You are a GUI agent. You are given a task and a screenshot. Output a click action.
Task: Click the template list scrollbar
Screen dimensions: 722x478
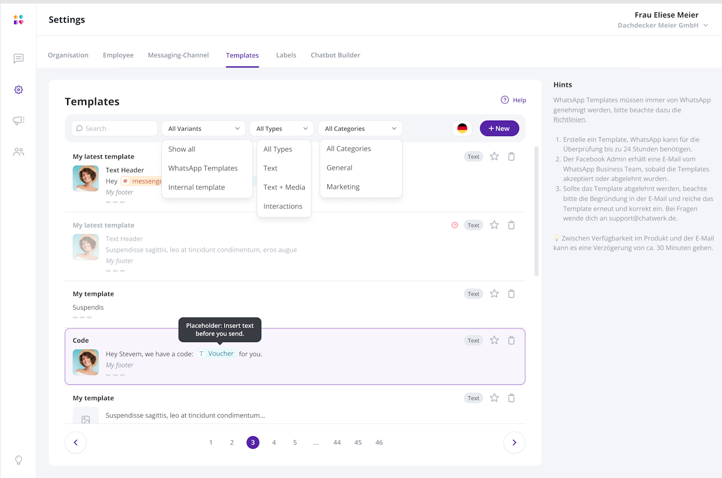click(x=536, y=212)
